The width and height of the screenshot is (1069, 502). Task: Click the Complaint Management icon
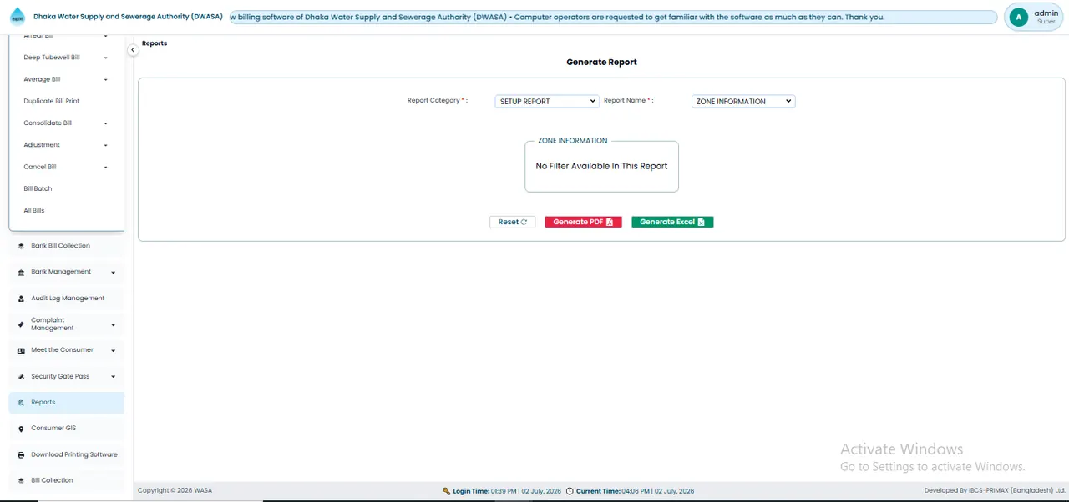pyautogui.click(x=21, y=324)
